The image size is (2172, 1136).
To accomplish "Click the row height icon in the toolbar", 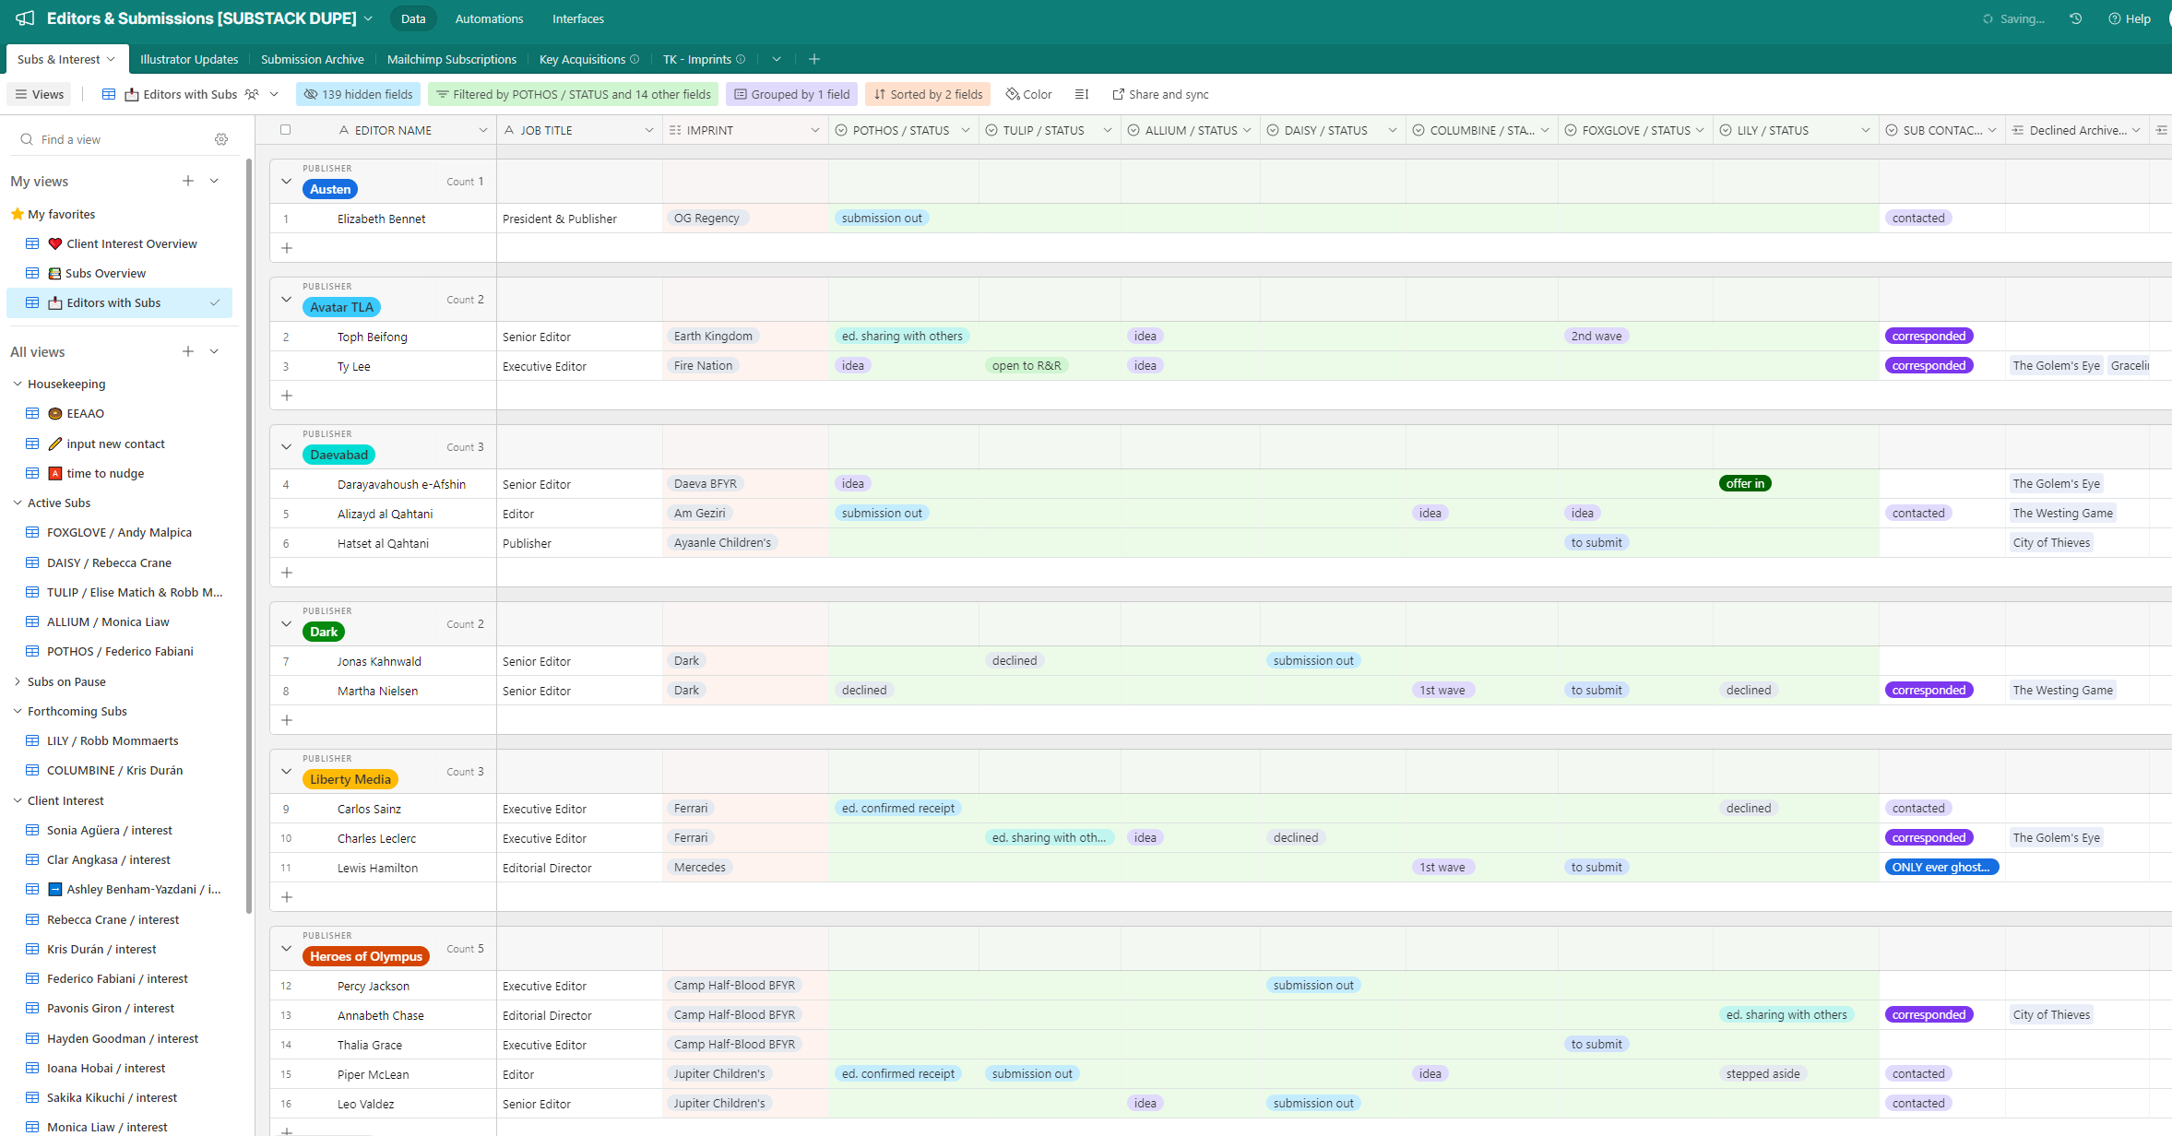I will click(x=1081, y=94).
